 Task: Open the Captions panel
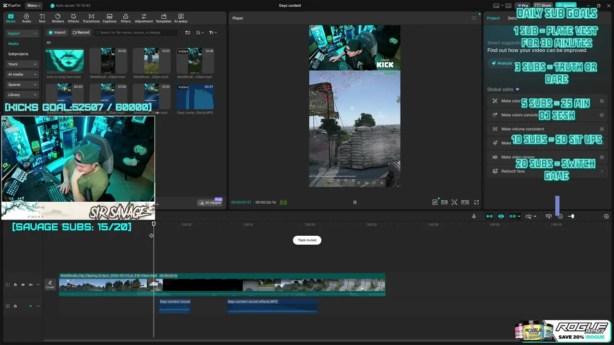coord(109,18)
